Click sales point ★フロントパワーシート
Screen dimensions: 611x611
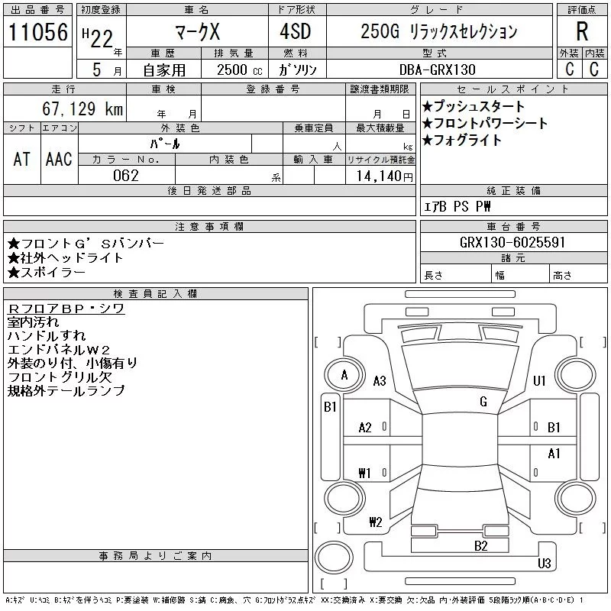485,124
